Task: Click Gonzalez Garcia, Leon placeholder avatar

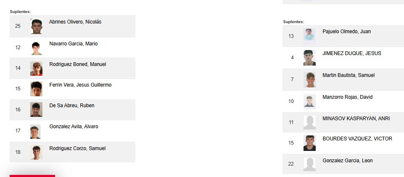Action: click(x=309, y=164)
